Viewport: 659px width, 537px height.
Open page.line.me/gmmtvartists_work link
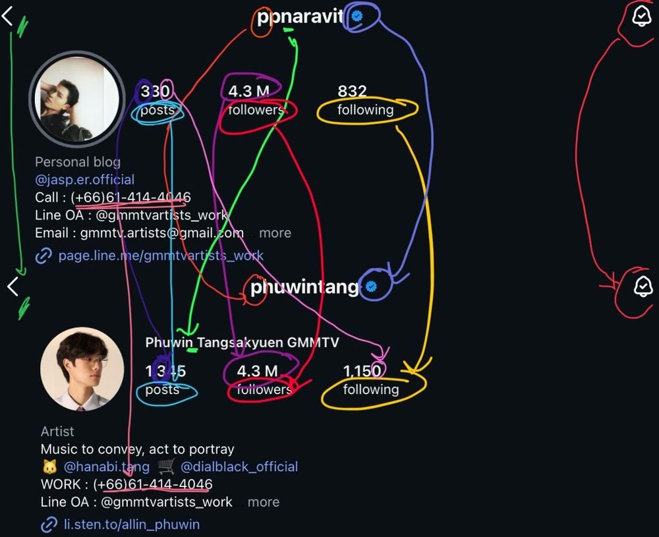click(161, 256)
